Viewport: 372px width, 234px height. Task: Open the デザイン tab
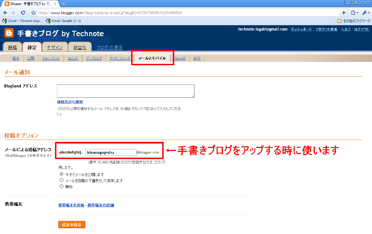pos(55,47)
